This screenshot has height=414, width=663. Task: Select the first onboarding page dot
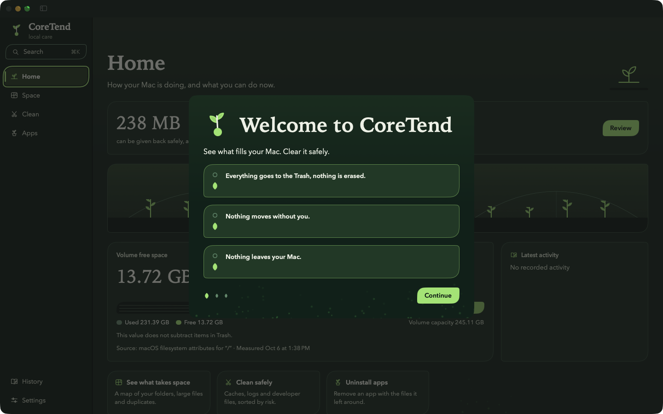point(207,296)
